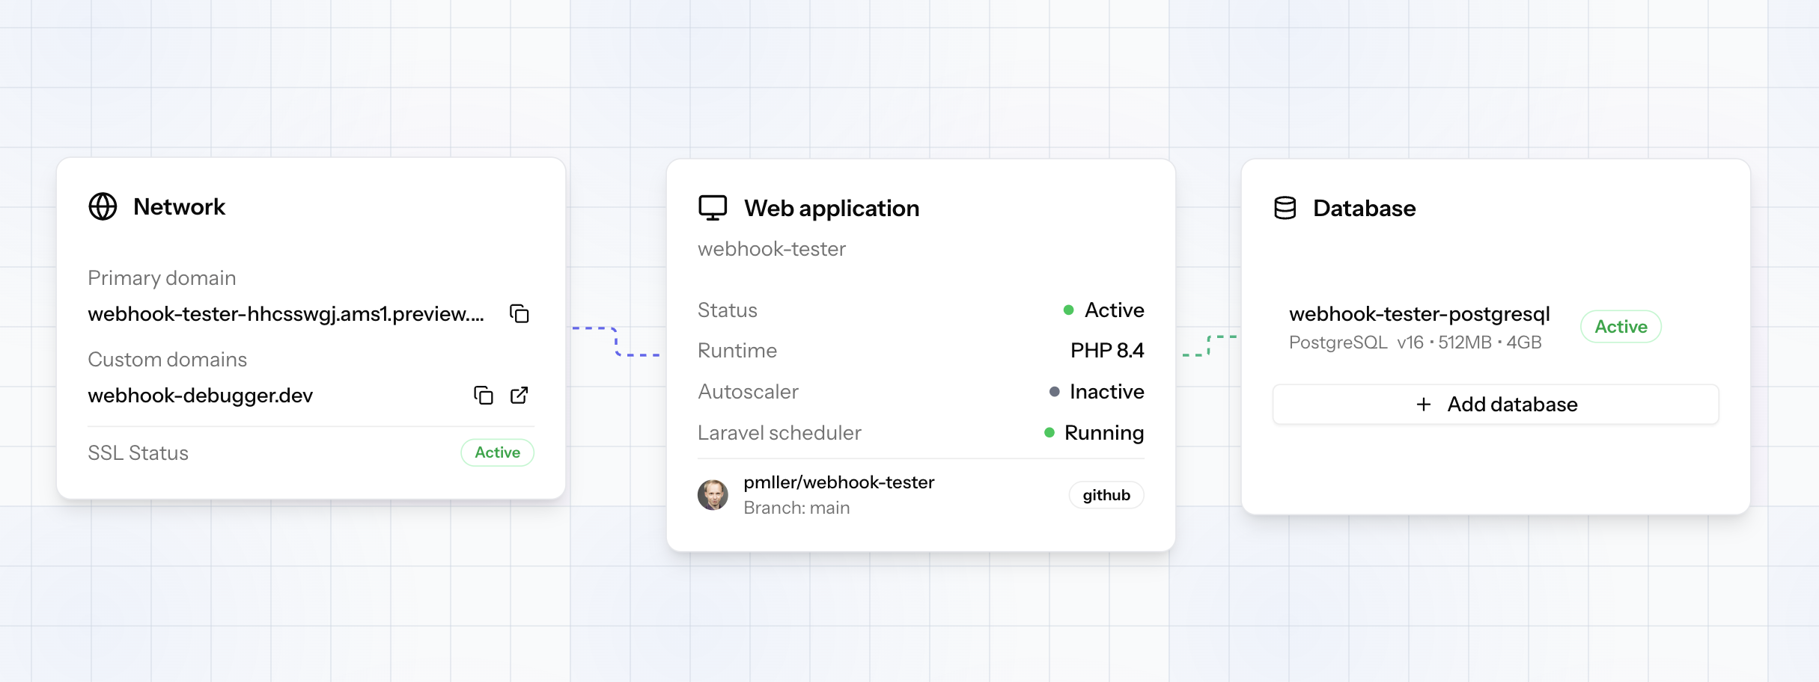Click the Active badge beside webhook-tester-postgresql
This screenshot has width=1819, height=682.
coord(1621,326)
